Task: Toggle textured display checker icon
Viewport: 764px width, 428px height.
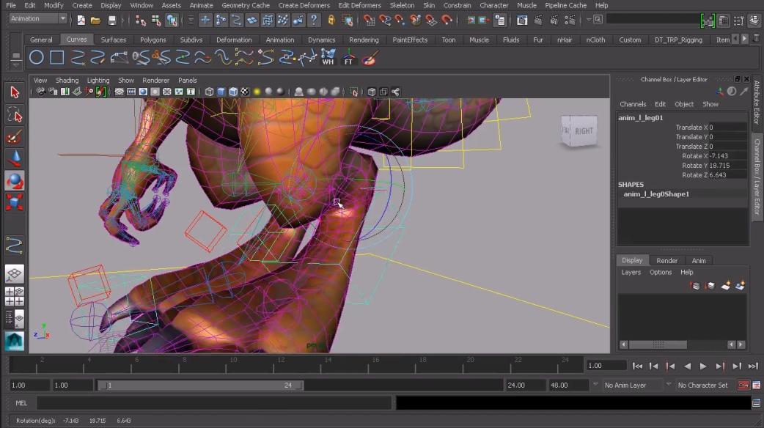Action: click(x=245, y=92)
